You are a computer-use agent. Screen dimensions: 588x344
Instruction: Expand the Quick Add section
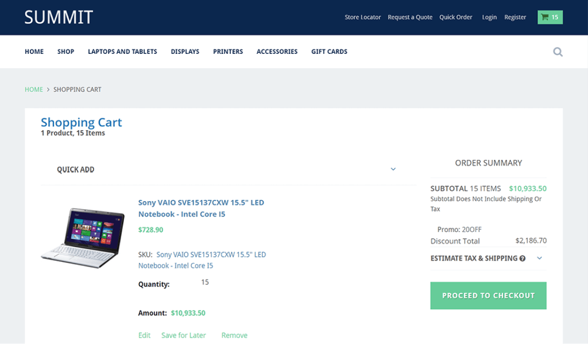pyautogui.click(x=393, y=169)
